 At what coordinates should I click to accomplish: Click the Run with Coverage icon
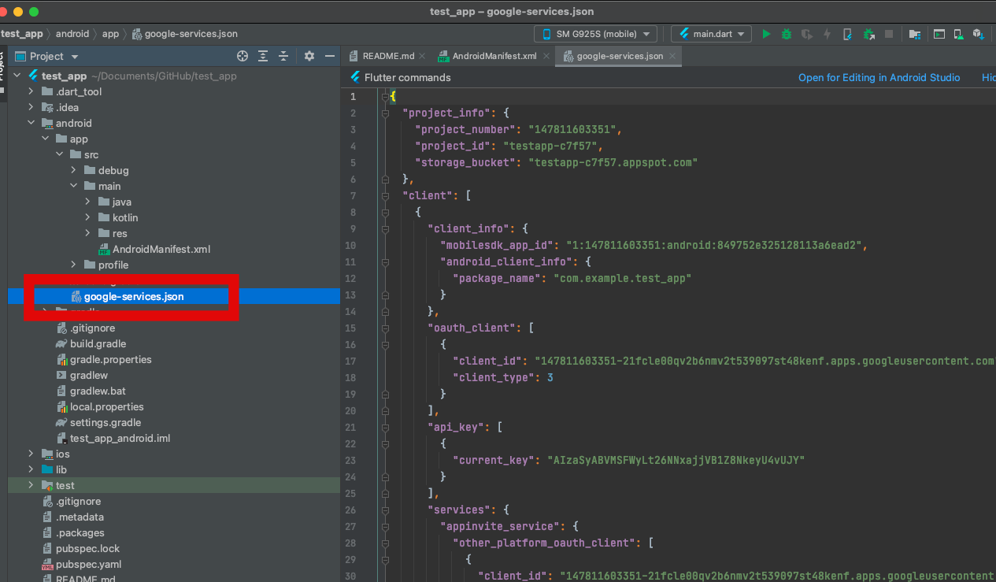[806, 34]
